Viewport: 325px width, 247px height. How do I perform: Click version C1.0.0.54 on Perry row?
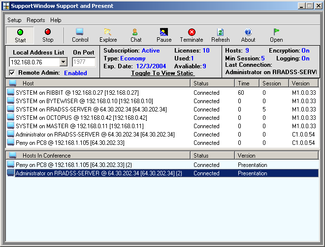pos(303,143)
